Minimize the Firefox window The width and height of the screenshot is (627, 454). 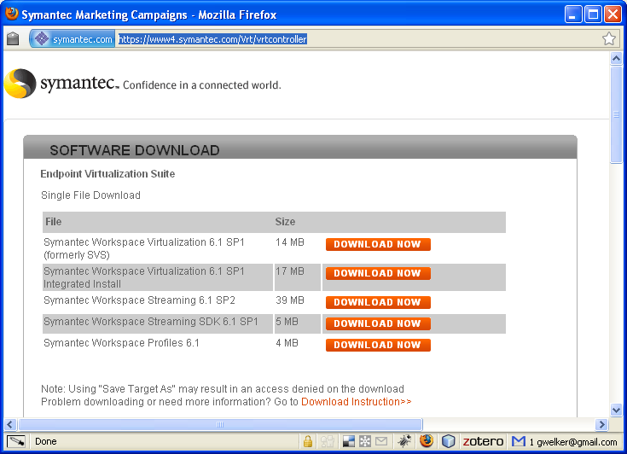pos(573,15)
